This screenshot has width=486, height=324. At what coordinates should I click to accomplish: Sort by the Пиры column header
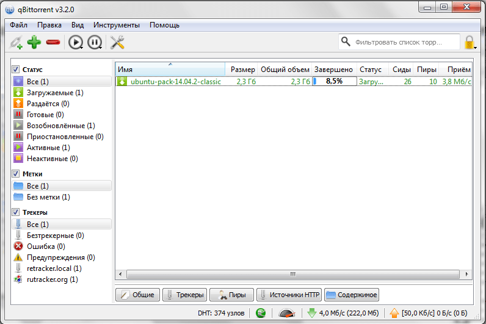click(x=426, y=69)
